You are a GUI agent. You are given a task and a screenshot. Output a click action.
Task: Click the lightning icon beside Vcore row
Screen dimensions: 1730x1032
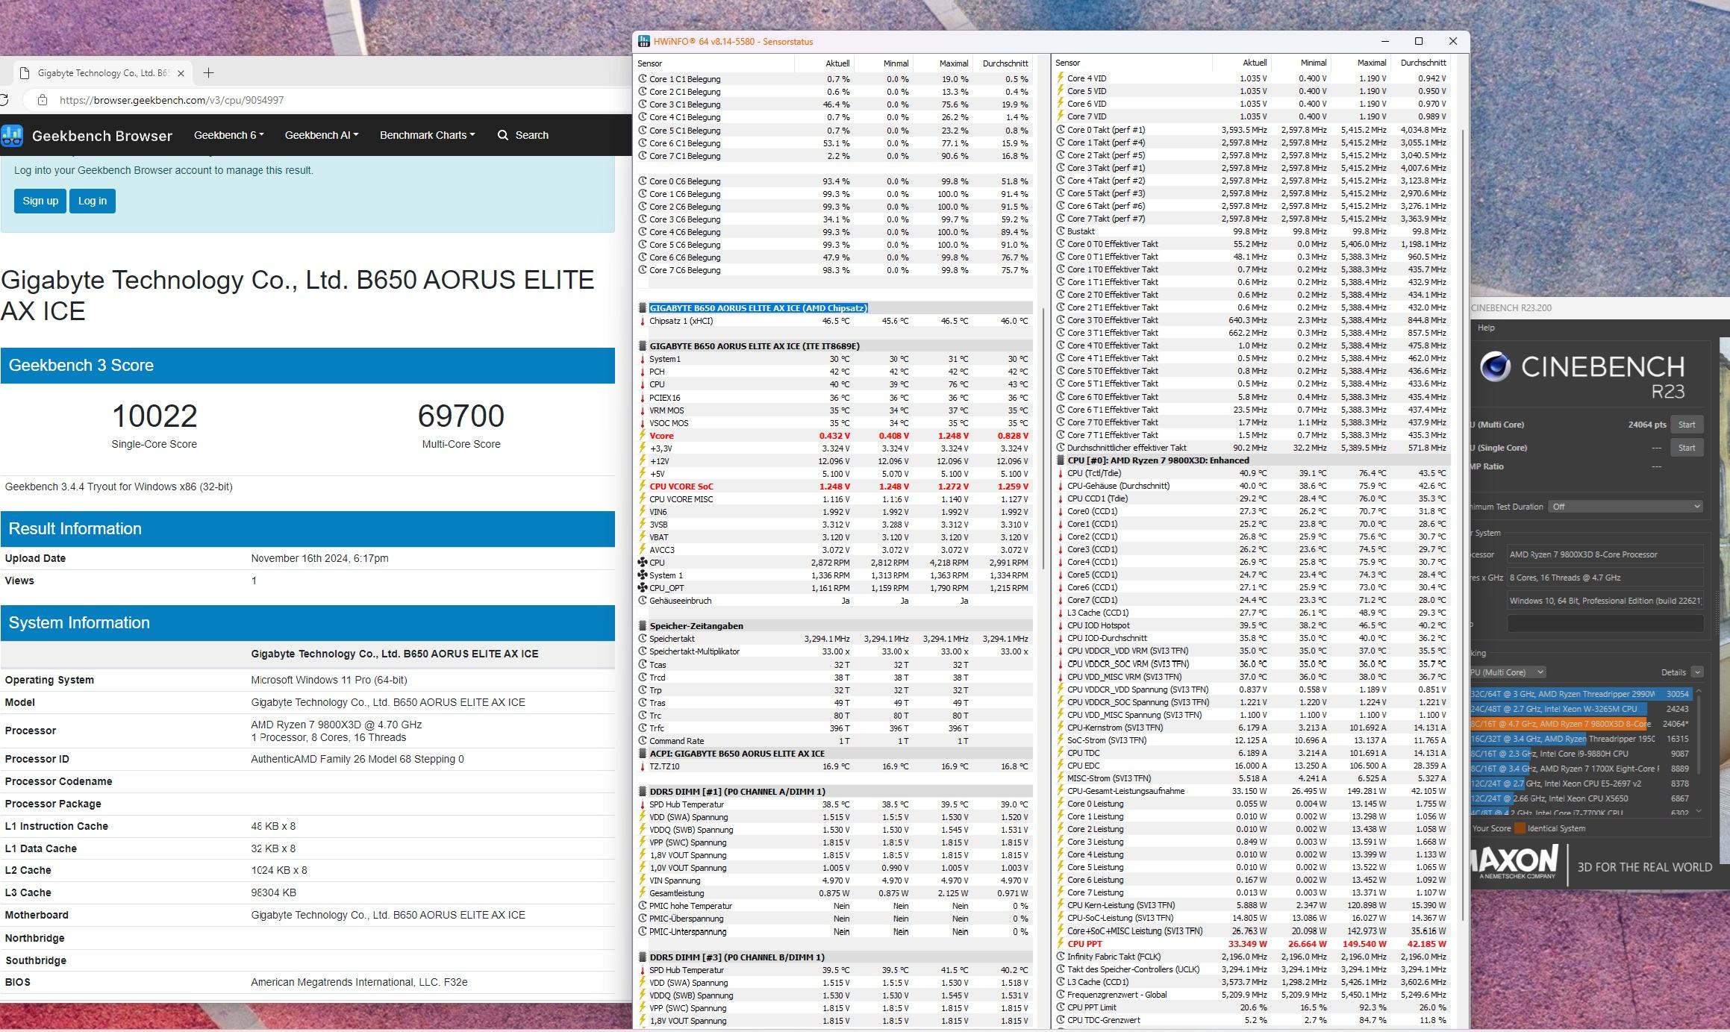point(643,436)
